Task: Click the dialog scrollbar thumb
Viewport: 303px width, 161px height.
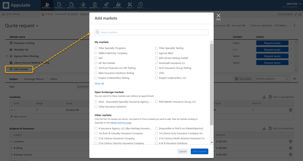Action: [x=211, y=84]
